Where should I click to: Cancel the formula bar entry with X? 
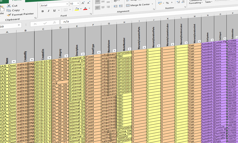tap(35, 24)
